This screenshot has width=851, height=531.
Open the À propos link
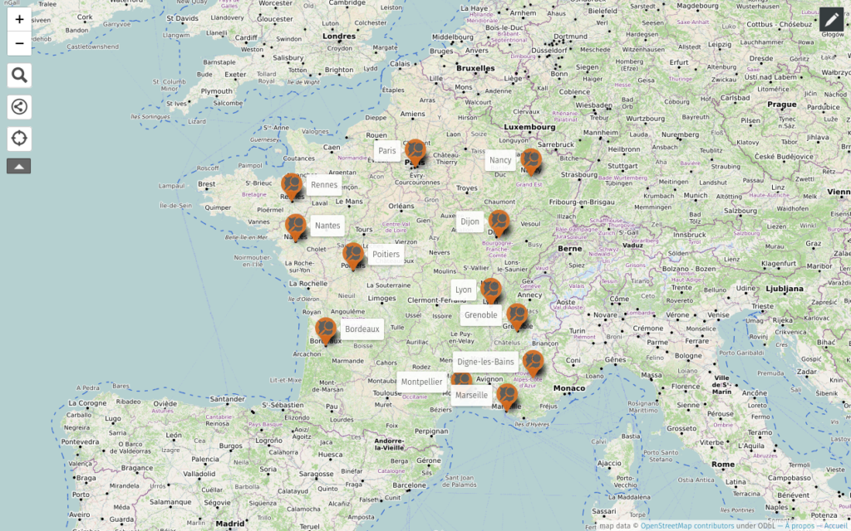(x=799, y=525)
